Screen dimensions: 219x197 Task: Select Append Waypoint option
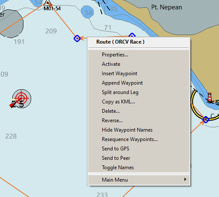(x=138, y=83)
